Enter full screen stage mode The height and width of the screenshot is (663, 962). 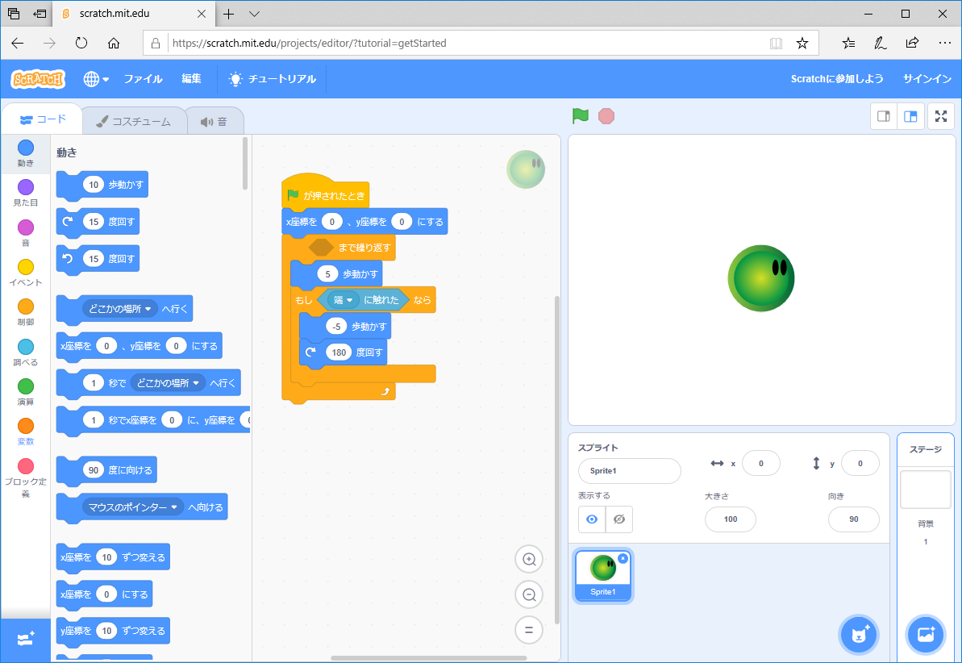point(941,117)
